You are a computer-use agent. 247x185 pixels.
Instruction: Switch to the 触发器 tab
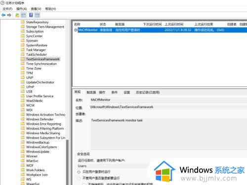pyautogui.click(x=91, y=92)
